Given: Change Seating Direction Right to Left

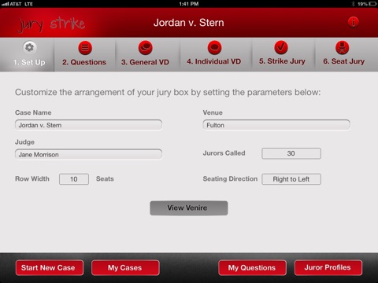Looking at the screenshot, I should coord(291,179).
